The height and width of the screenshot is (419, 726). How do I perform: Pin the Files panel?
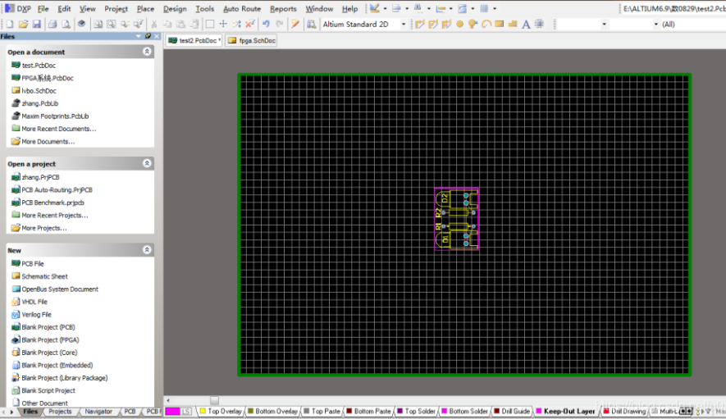pos(148,36)
